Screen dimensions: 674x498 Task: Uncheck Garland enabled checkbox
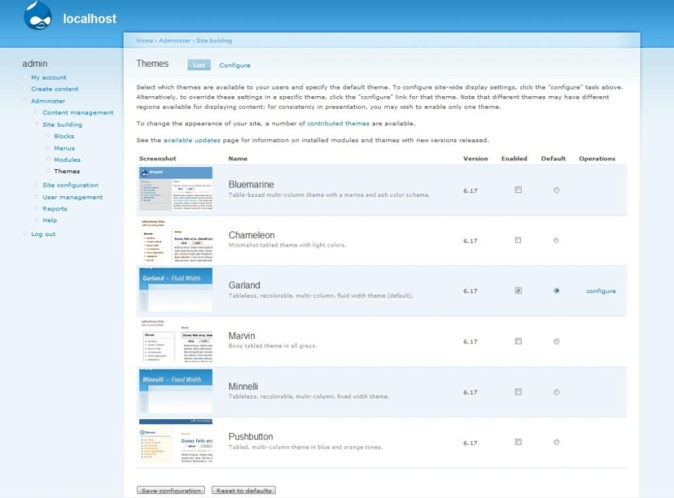coord(518,290)
